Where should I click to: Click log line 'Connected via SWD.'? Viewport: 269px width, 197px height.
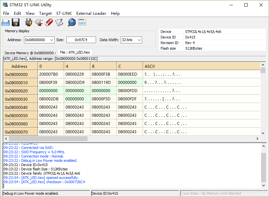29,148
